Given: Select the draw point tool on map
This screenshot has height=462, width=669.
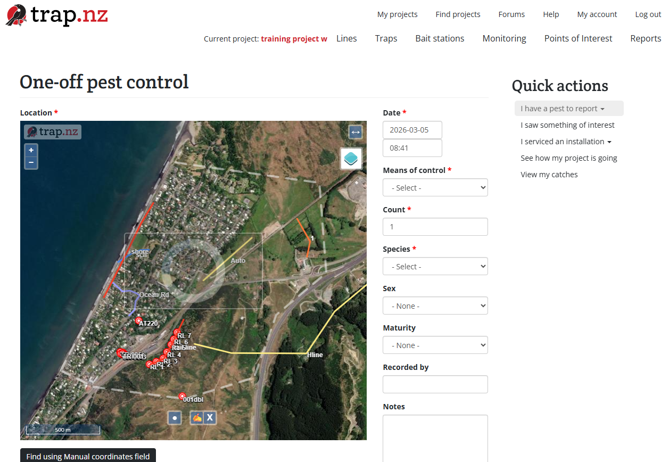Looking at the screenshot, I should [175, 418].
